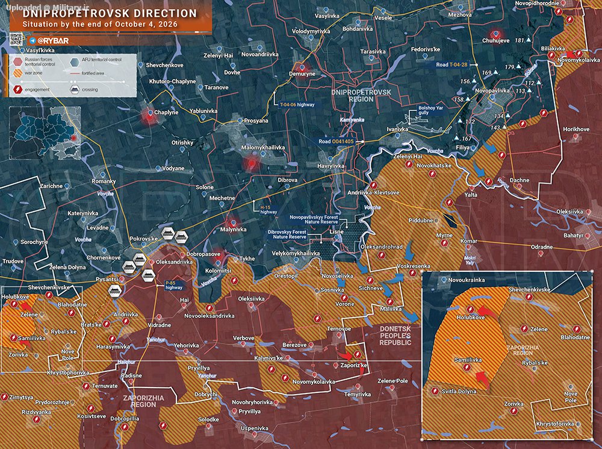Click the Velykomykhailivka town label
The height and width of the screenshot is (449, 602).
pyautogui.click(x=296, y=254)
